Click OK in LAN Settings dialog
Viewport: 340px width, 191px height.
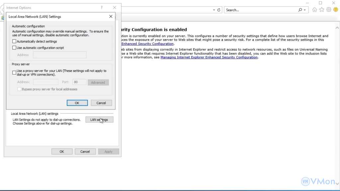(x=77, y=103)
